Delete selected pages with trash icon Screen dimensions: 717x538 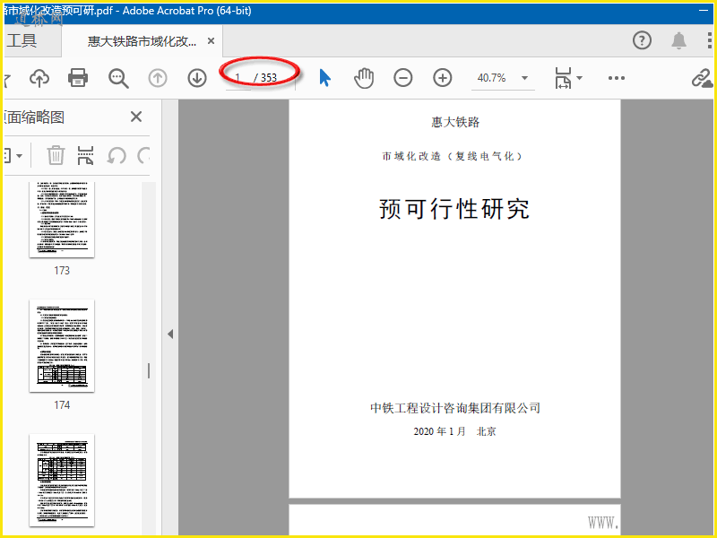(56, 155)
